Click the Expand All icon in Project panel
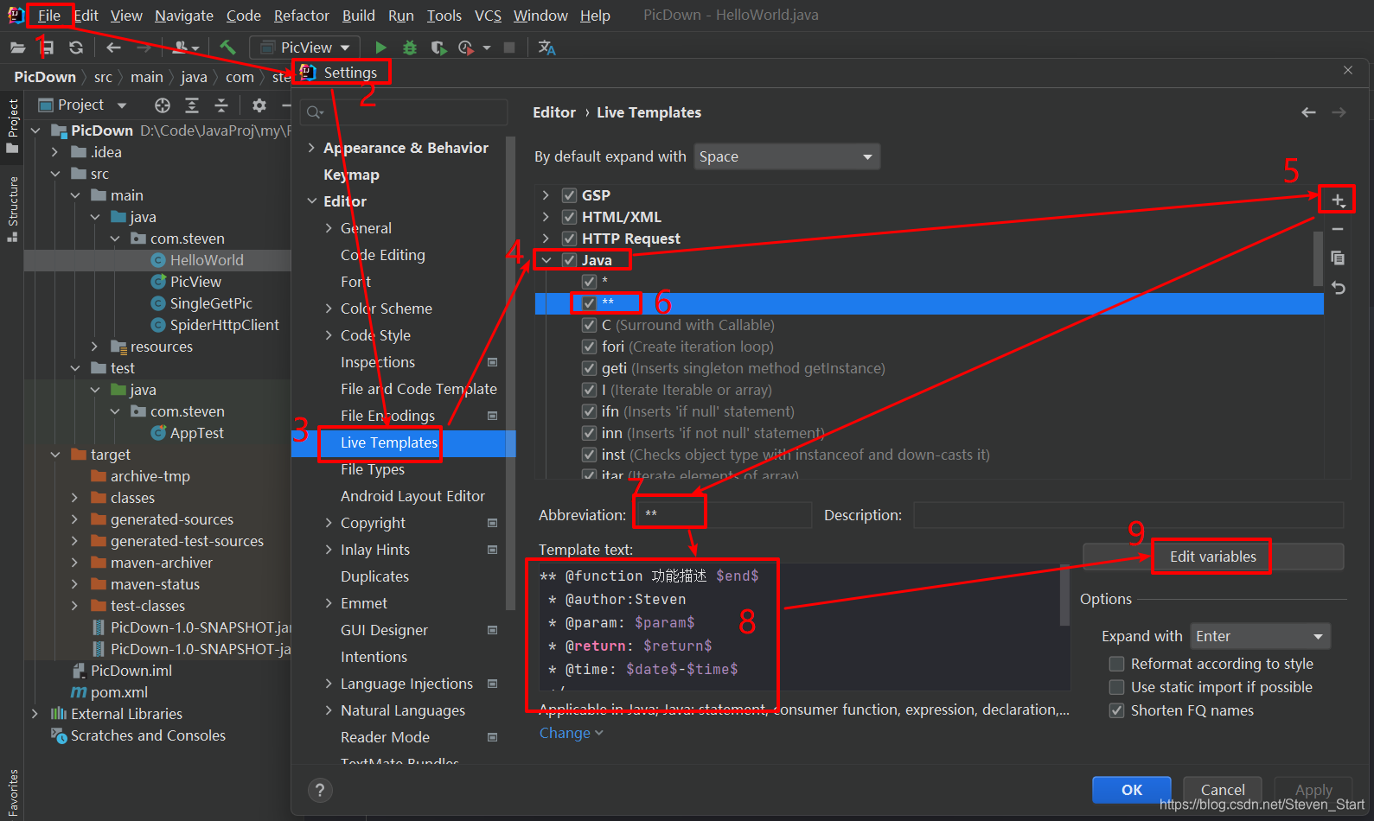 coord(192,105)
